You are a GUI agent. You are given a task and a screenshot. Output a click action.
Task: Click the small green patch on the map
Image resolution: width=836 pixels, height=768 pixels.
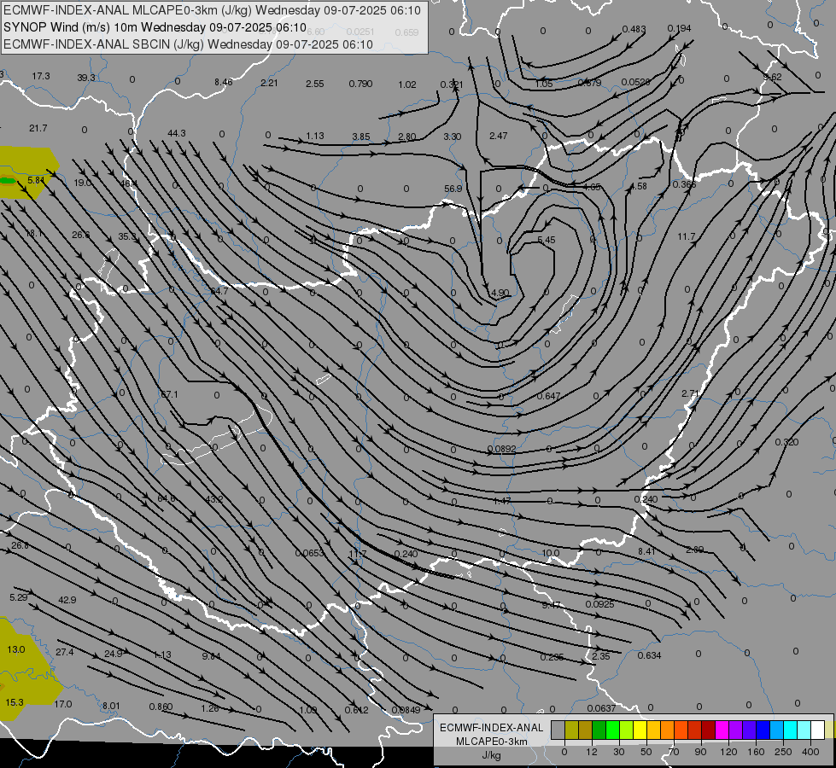(8, 181)
